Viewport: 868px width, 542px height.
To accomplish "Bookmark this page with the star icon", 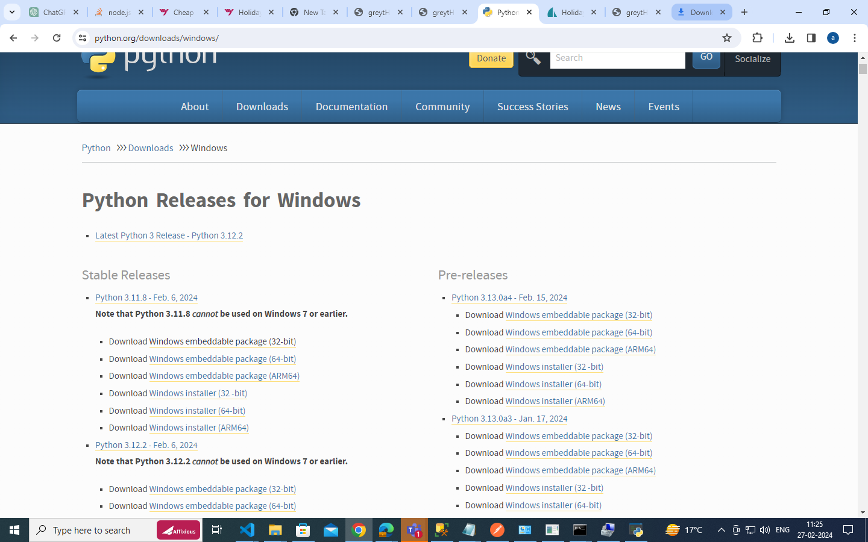I will click(727, 38).
